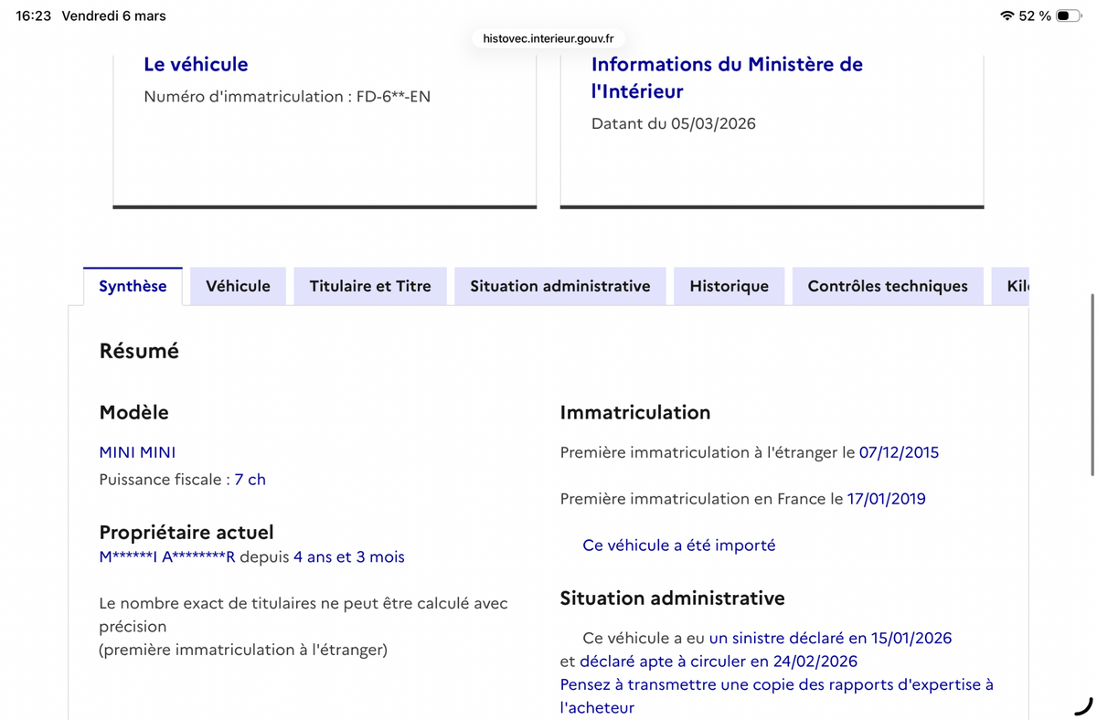
Task: Click the vertical page scrollbar
Action: coord(1092,385)
